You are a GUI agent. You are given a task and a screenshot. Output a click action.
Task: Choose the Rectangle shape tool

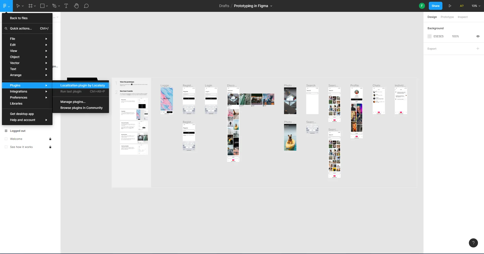click(42, 6)
